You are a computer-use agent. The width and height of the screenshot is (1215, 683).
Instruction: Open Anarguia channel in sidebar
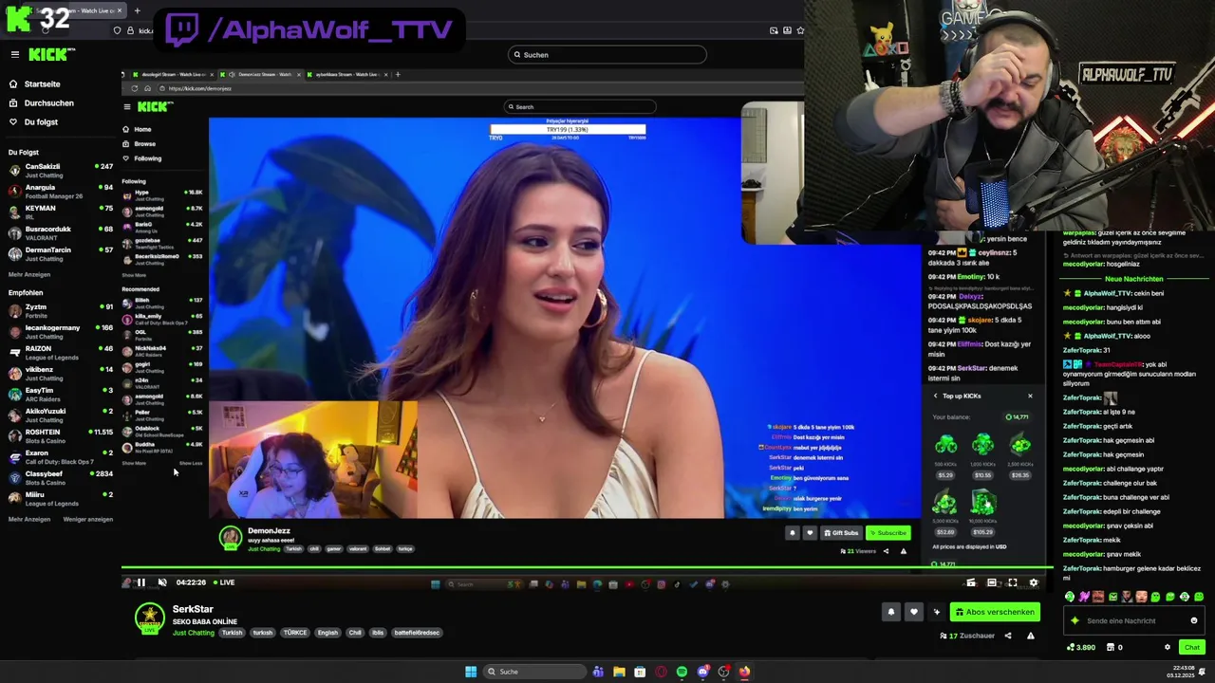(60, 192)
